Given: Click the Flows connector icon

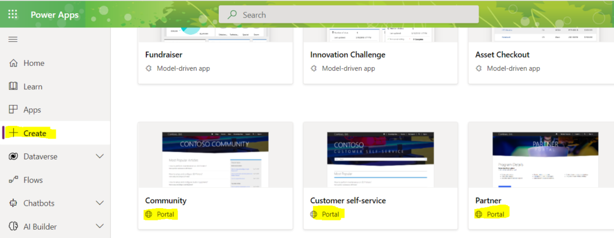Looking at the screenshot, I should coord(13,180).
